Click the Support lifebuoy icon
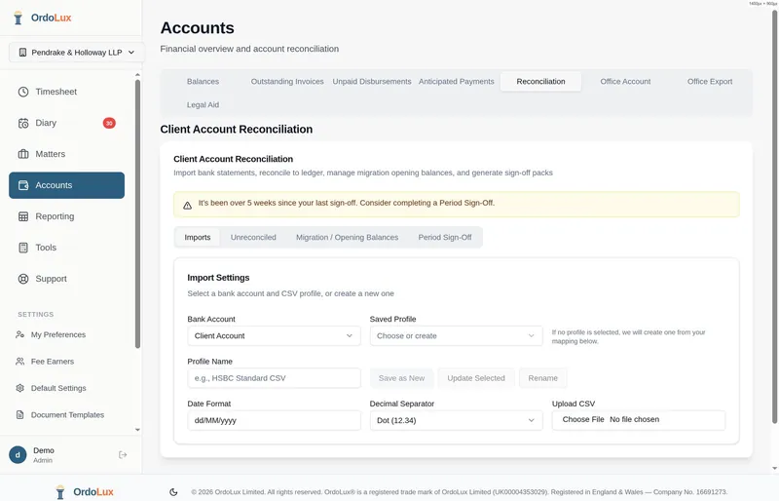The image size is (779, 501). (x=23, y=279)
